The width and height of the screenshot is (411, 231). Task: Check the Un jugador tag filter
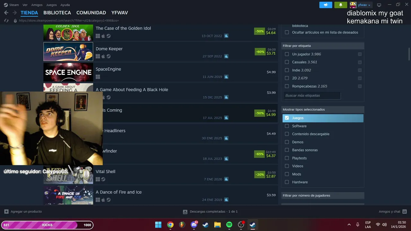click(287, 54)
